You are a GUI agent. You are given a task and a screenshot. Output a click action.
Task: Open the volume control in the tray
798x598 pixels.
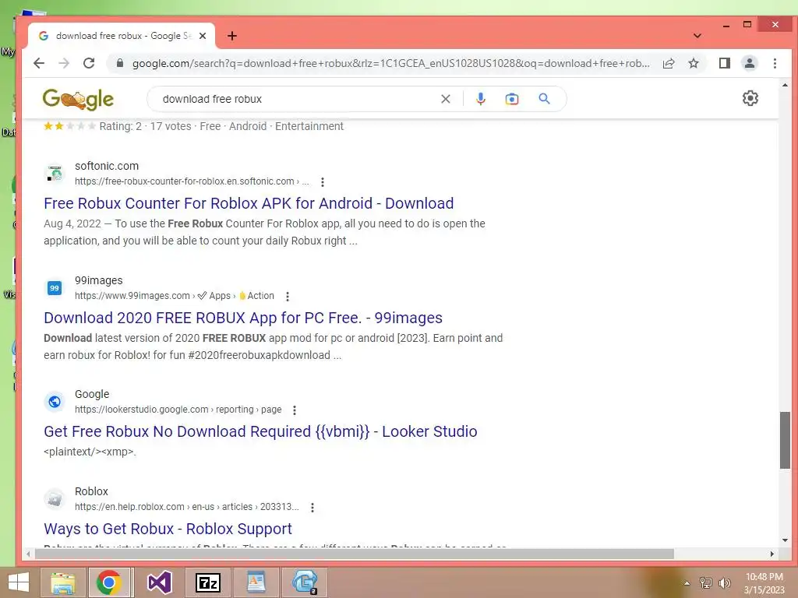click(724, 583)
